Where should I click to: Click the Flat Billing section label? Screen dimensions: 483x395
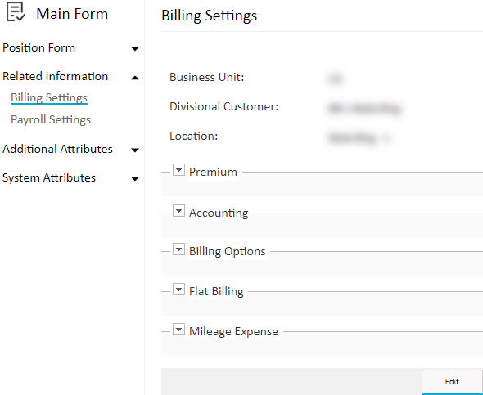point(216,291)
